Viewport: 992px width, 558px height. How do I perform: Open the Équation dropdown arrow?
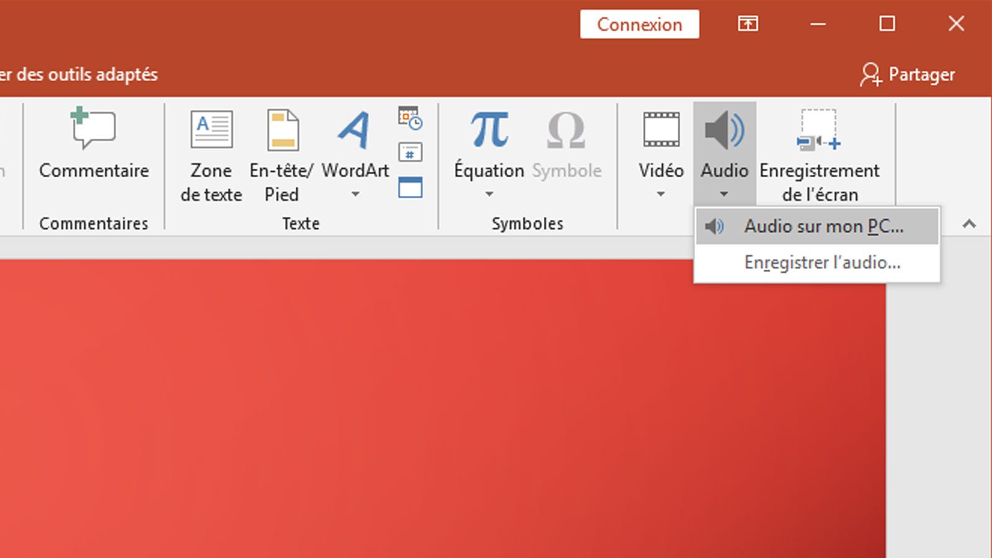click(x=490, y=194)
